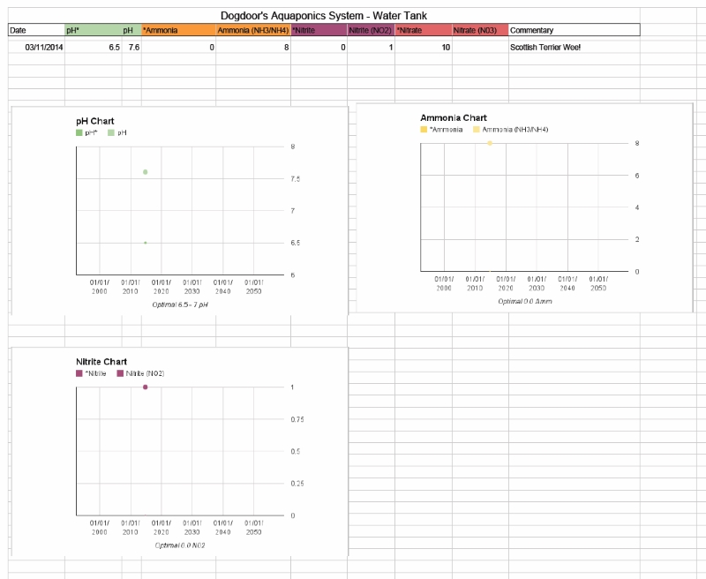
Task: Select the Date header cell
Action: coord(36,30)
